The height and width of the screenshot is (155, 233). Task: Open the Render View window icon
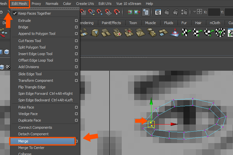pyautogui.click(x=158, y=12)
